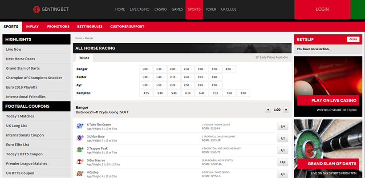Click Uhlan Bute jockey silks icon
The image size is (365, 178).
click(x=80, y=138)
